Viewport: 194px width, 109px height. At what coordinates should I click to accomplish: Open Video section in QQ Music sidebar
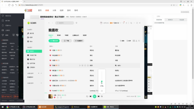30,38
